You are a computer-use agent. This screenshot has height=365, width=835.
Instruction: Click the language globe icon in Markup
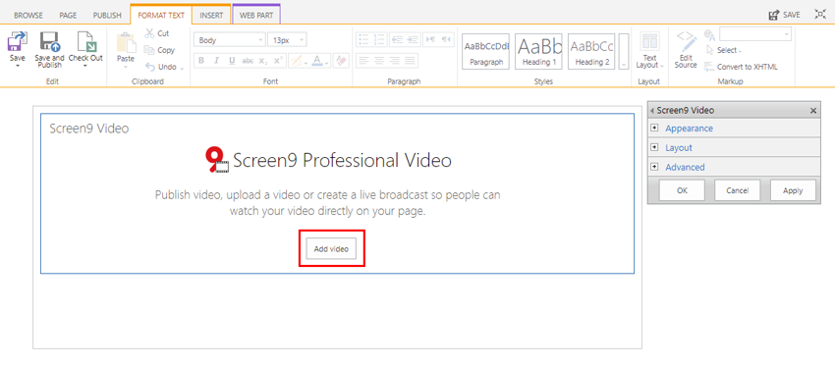(709, 34)
